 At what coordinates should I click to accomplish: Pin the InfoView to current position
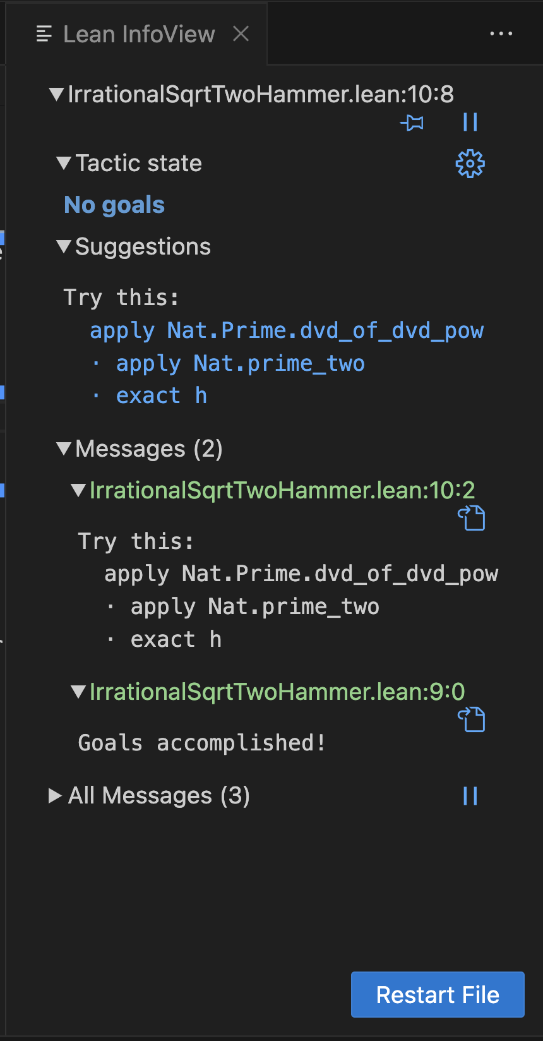(412, 123)
